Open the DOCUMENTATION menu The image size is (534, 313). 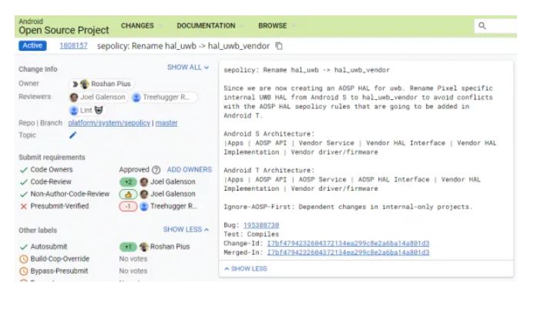coord(210,26)
